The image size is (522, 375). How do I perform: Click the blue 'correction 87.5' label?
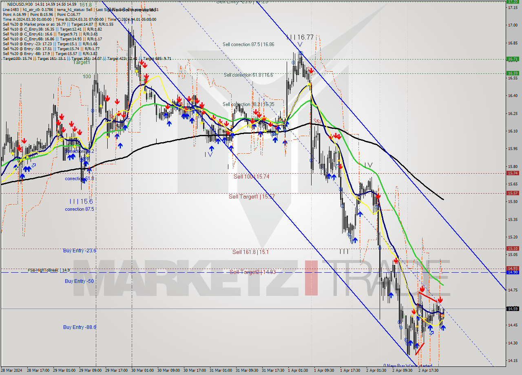(x=80, y=209)
